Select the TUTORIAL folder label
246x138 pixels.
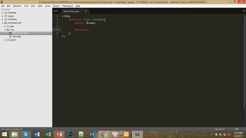pyautogui.click(x=12, y=20)
